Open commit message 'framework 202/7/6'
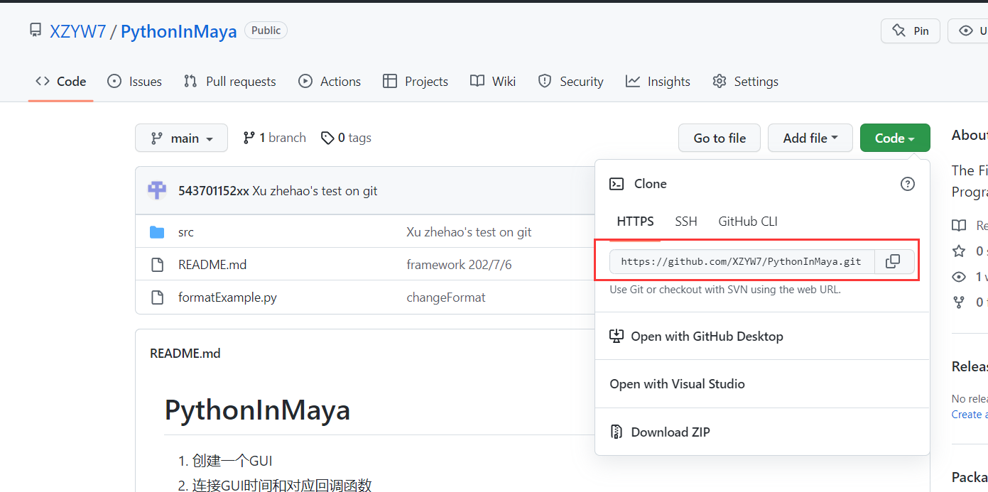This screenshot has width=988, height=492. click(459, 265)
